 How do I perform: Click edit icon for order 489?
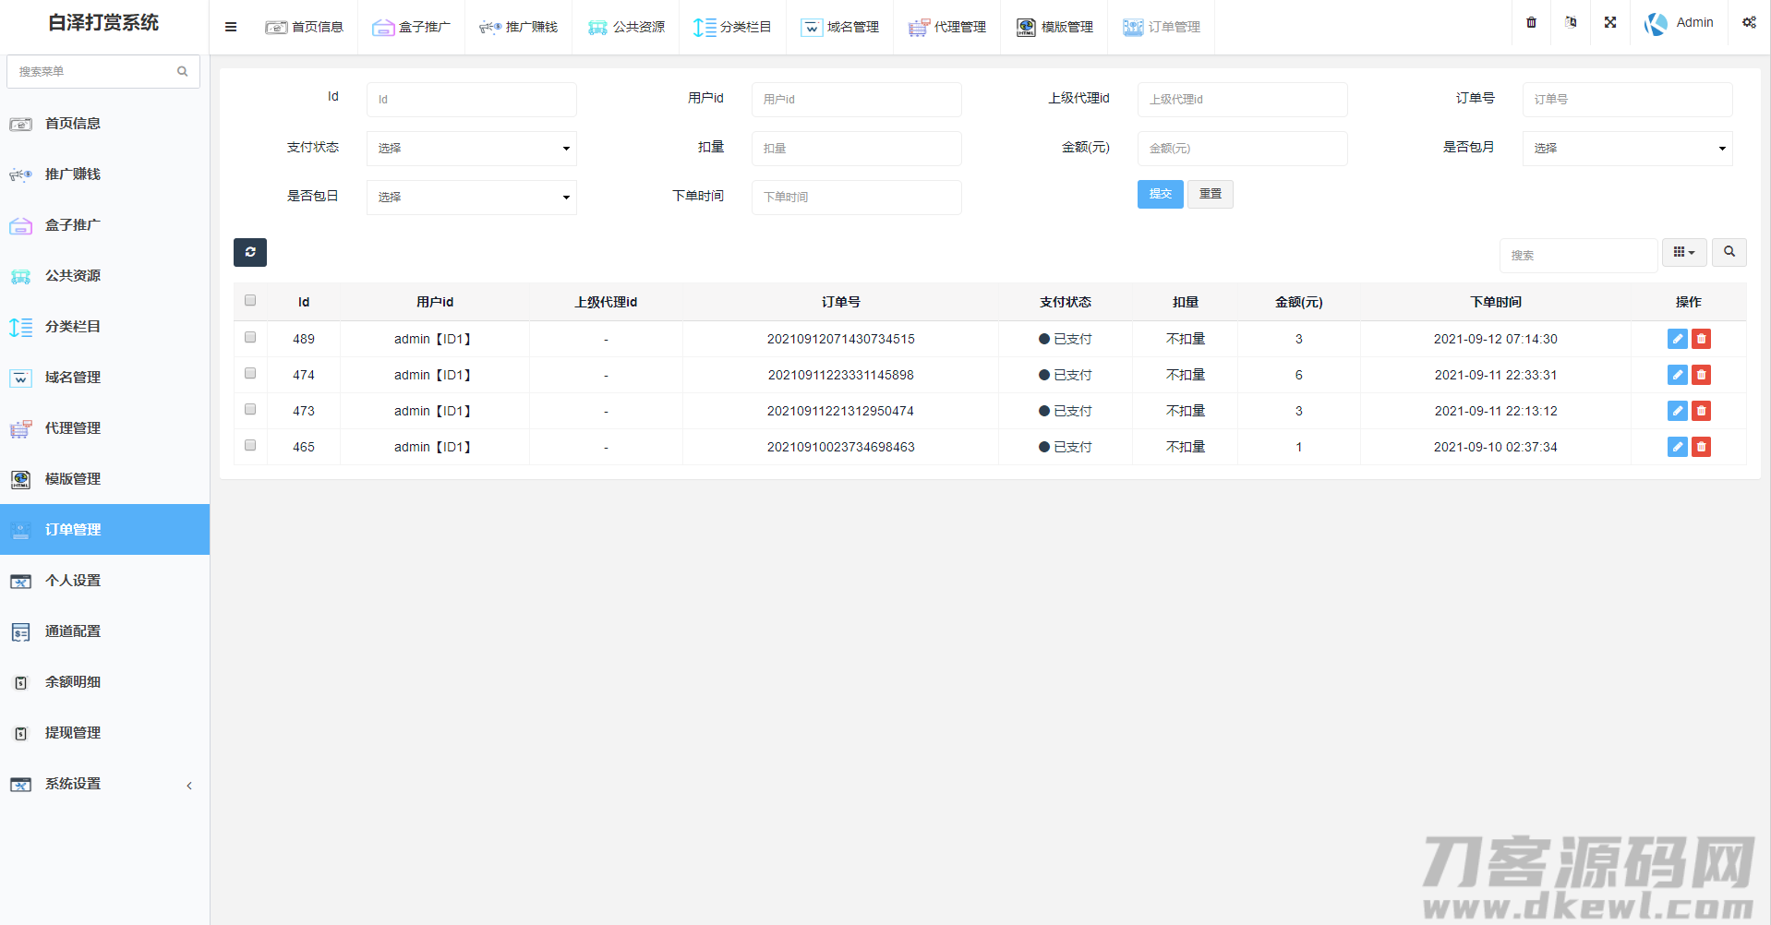pyautogui.click(x=1677, y=339)
